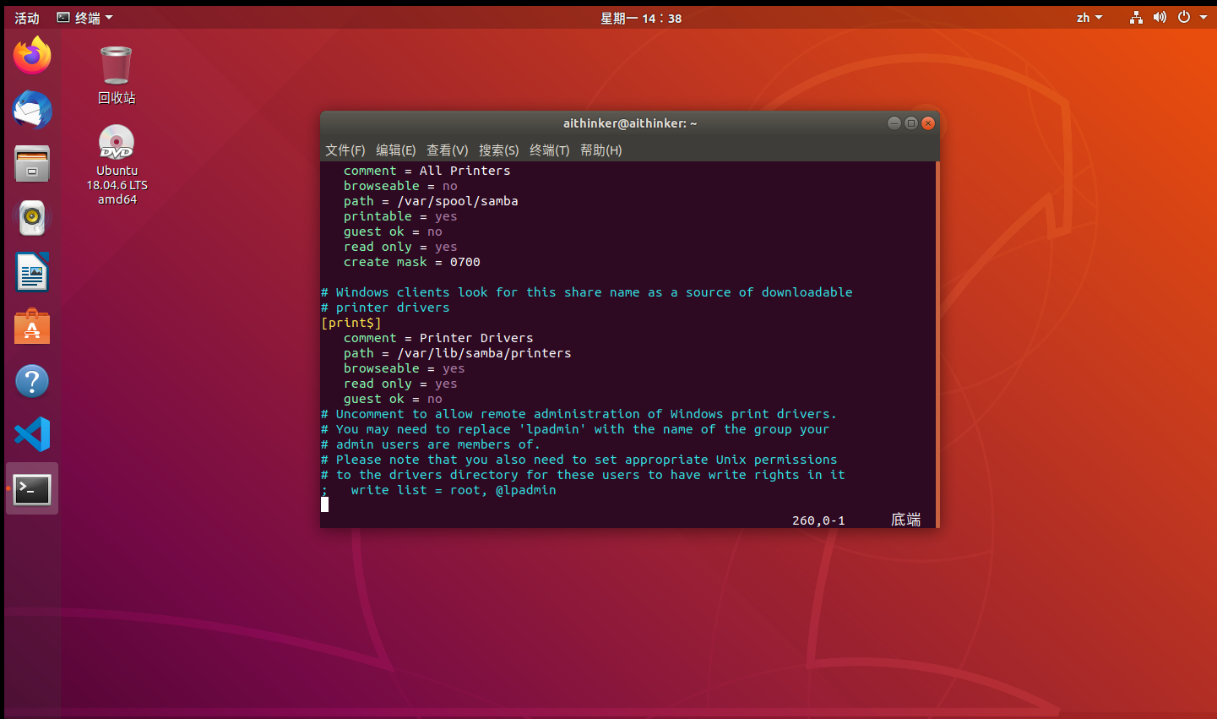Image resolution: width=1217 pixels, height=719 pixels.
Task: Open the 查看(V) menu
Action: pos(448,150)
